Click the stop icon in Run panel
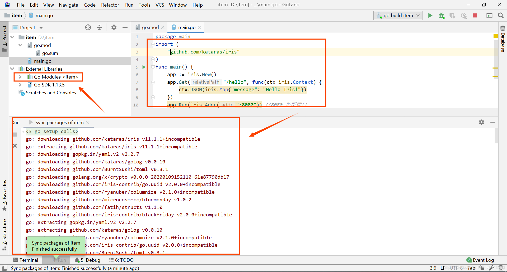Viewport: 507px width, 272px height. (15, 135)
